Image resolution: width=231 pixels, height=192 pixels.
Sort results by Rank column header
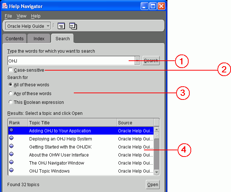click(18, 123)
